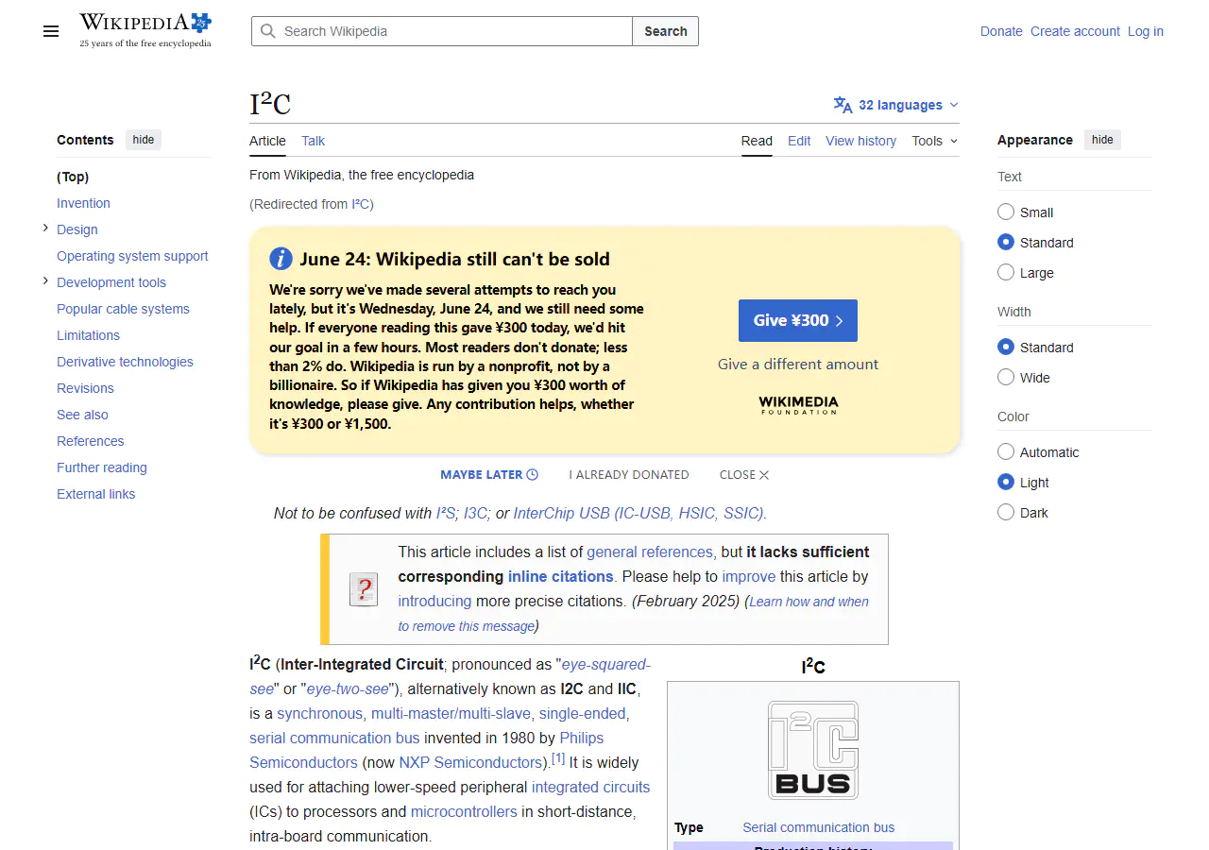Open the 32 languages dropdown

coord(895,105)
